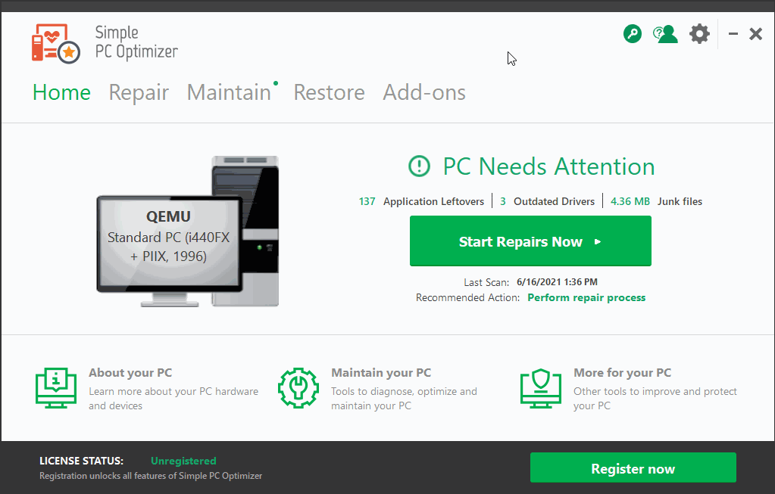775x494 pixels.
Task: Switch to the Home tab
Action: [62, 92]
